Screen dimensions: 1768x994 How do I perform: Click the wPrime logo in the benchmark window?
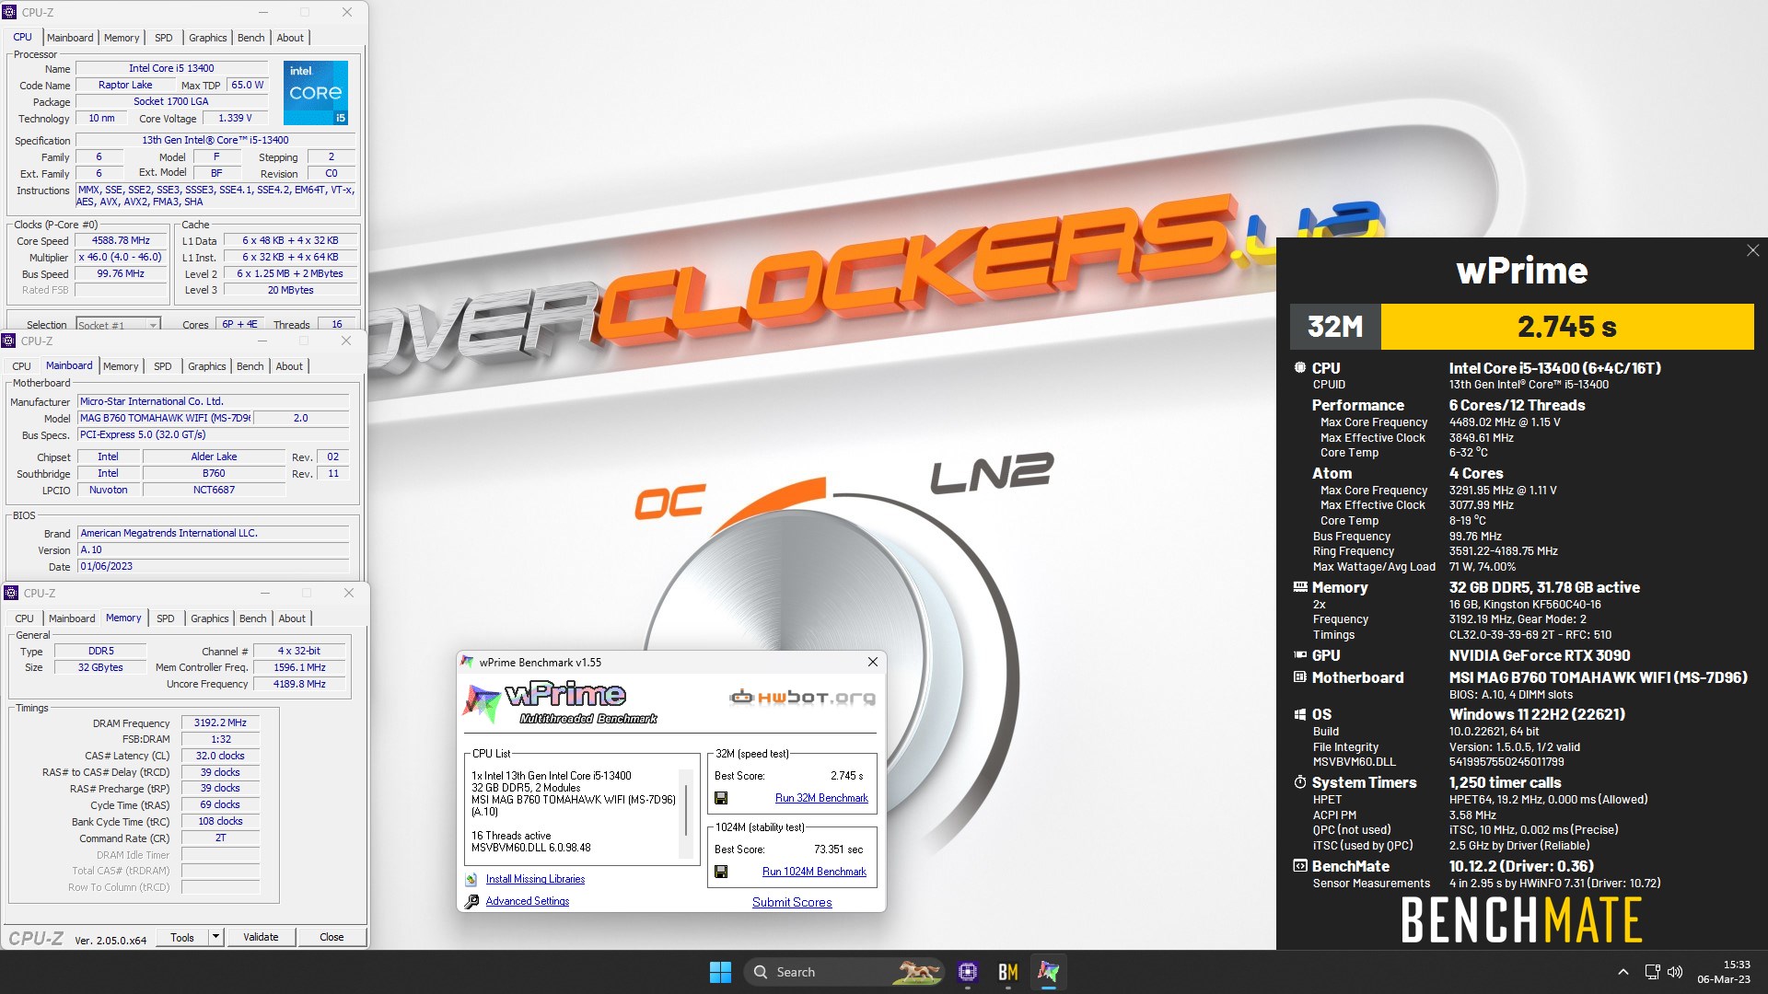tap(560, 703)
